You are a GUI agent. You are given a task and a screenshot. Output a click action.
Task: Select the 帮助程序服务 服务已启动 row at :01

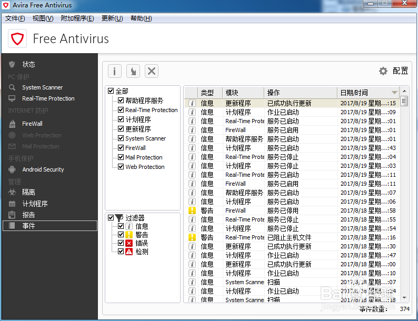click(x=292, y=139)
